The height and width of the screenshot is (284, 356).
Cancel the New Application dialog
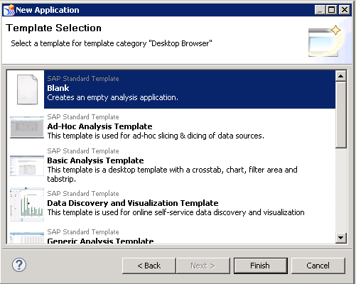click(x=318, y=266)
